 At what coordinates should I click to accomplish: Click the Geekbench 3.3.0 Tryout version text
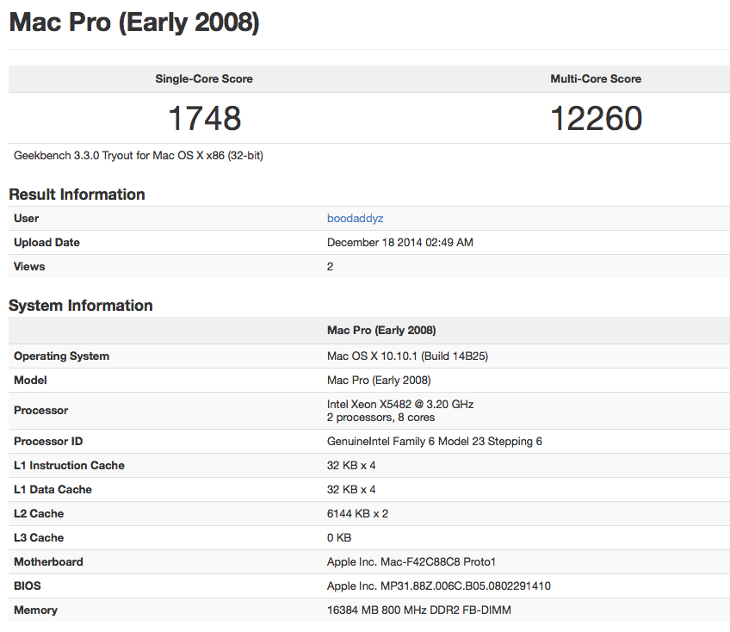click(x=145, y=156)
